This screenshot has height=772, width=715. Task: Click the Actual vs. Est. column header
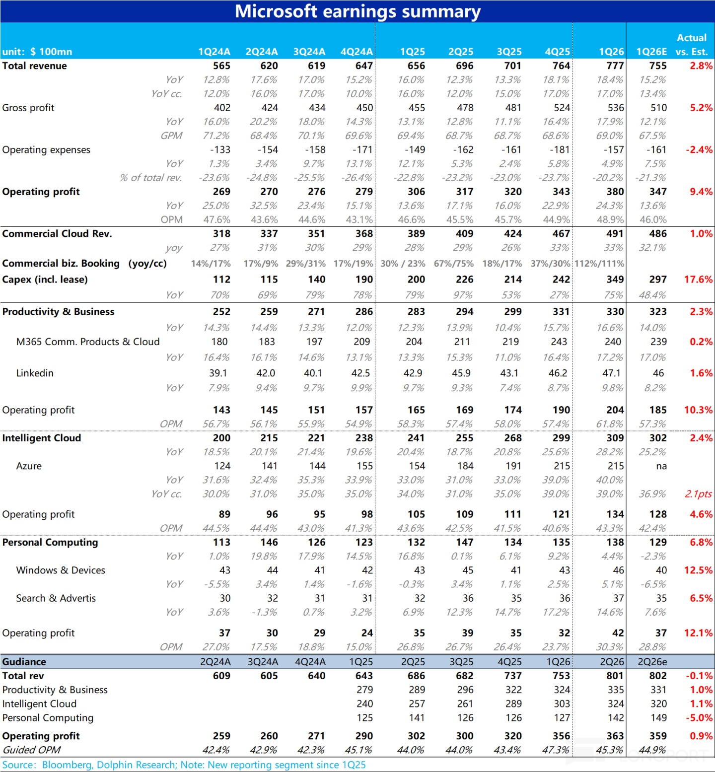click(x=691, y=45)
